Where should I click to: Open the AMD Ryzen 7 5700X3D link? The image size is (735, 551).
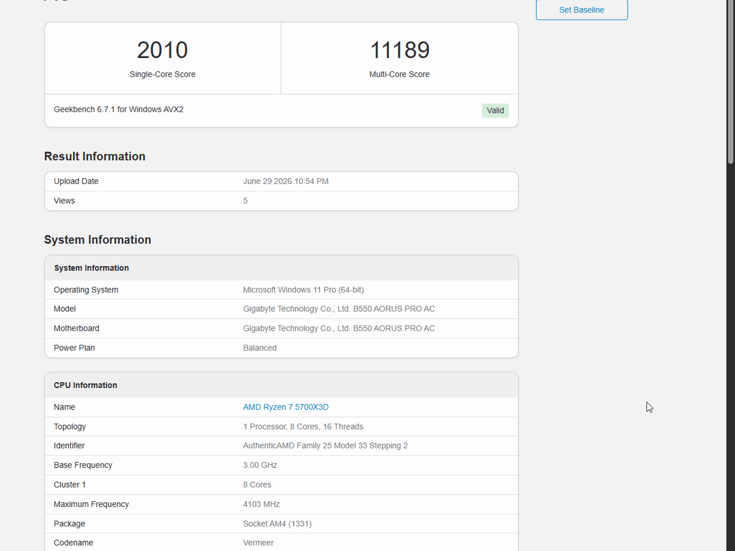click(x=286, y=407)
